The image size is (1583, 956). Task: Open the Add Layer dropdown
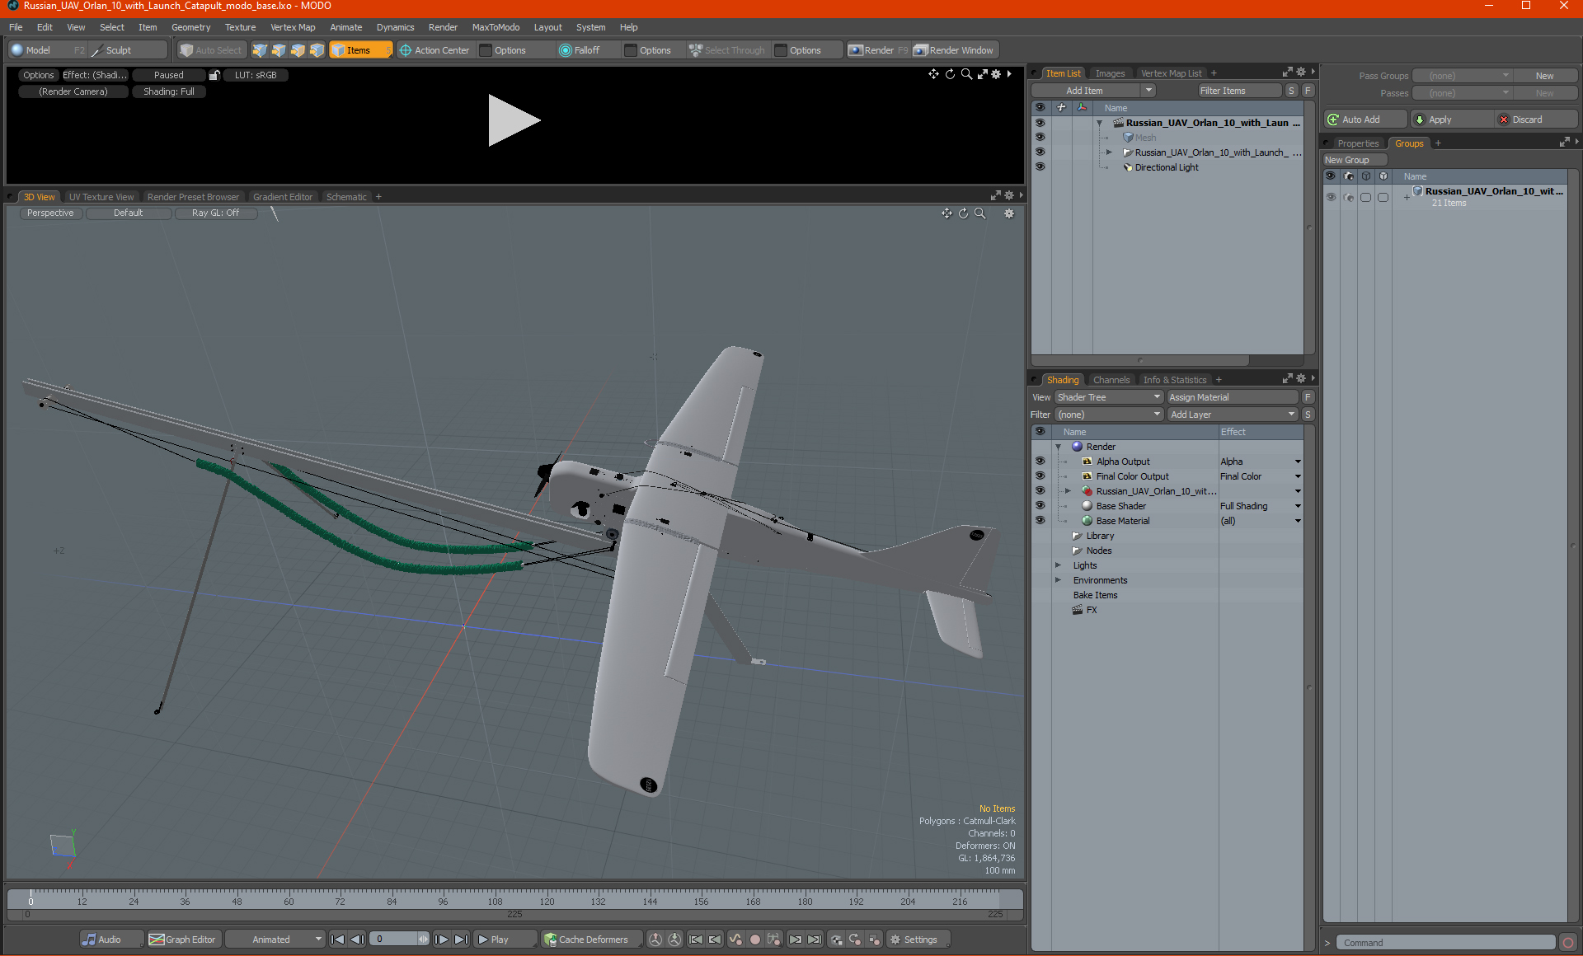coord(1232,415)
